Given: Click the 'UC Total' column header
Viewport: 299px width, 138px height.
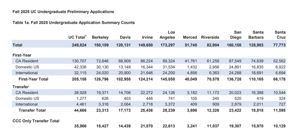Looking at the screenshot, I should click(x=78, y=37).
